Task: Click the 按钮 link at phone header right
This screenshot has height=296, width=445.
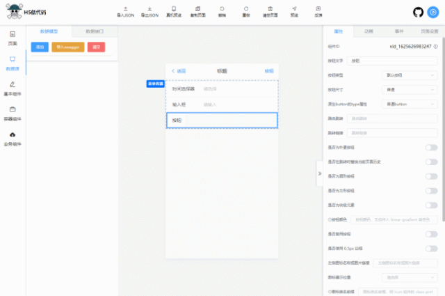Action: pyautogui.click(x=269, y=71)
